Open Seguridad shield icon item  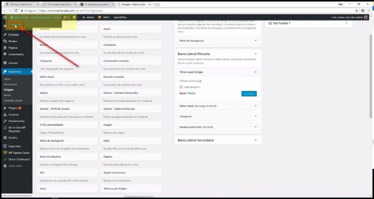tap(5, 146)
